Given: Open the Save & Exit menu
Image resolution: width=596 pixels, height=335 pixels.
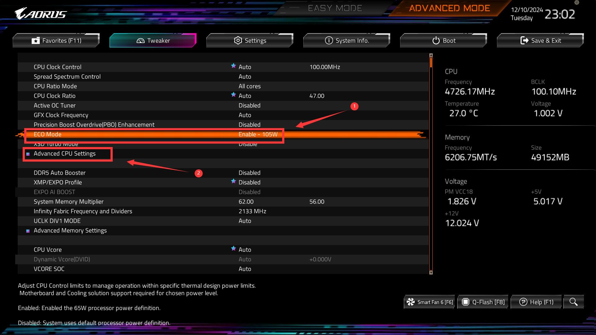Looking at the screenshot, I should (540, 41).
